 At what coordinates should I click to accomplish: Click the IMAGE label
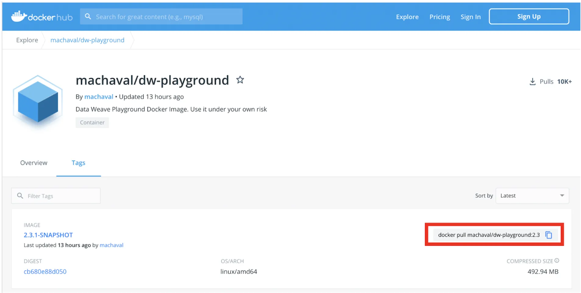(x=32, y=225)
